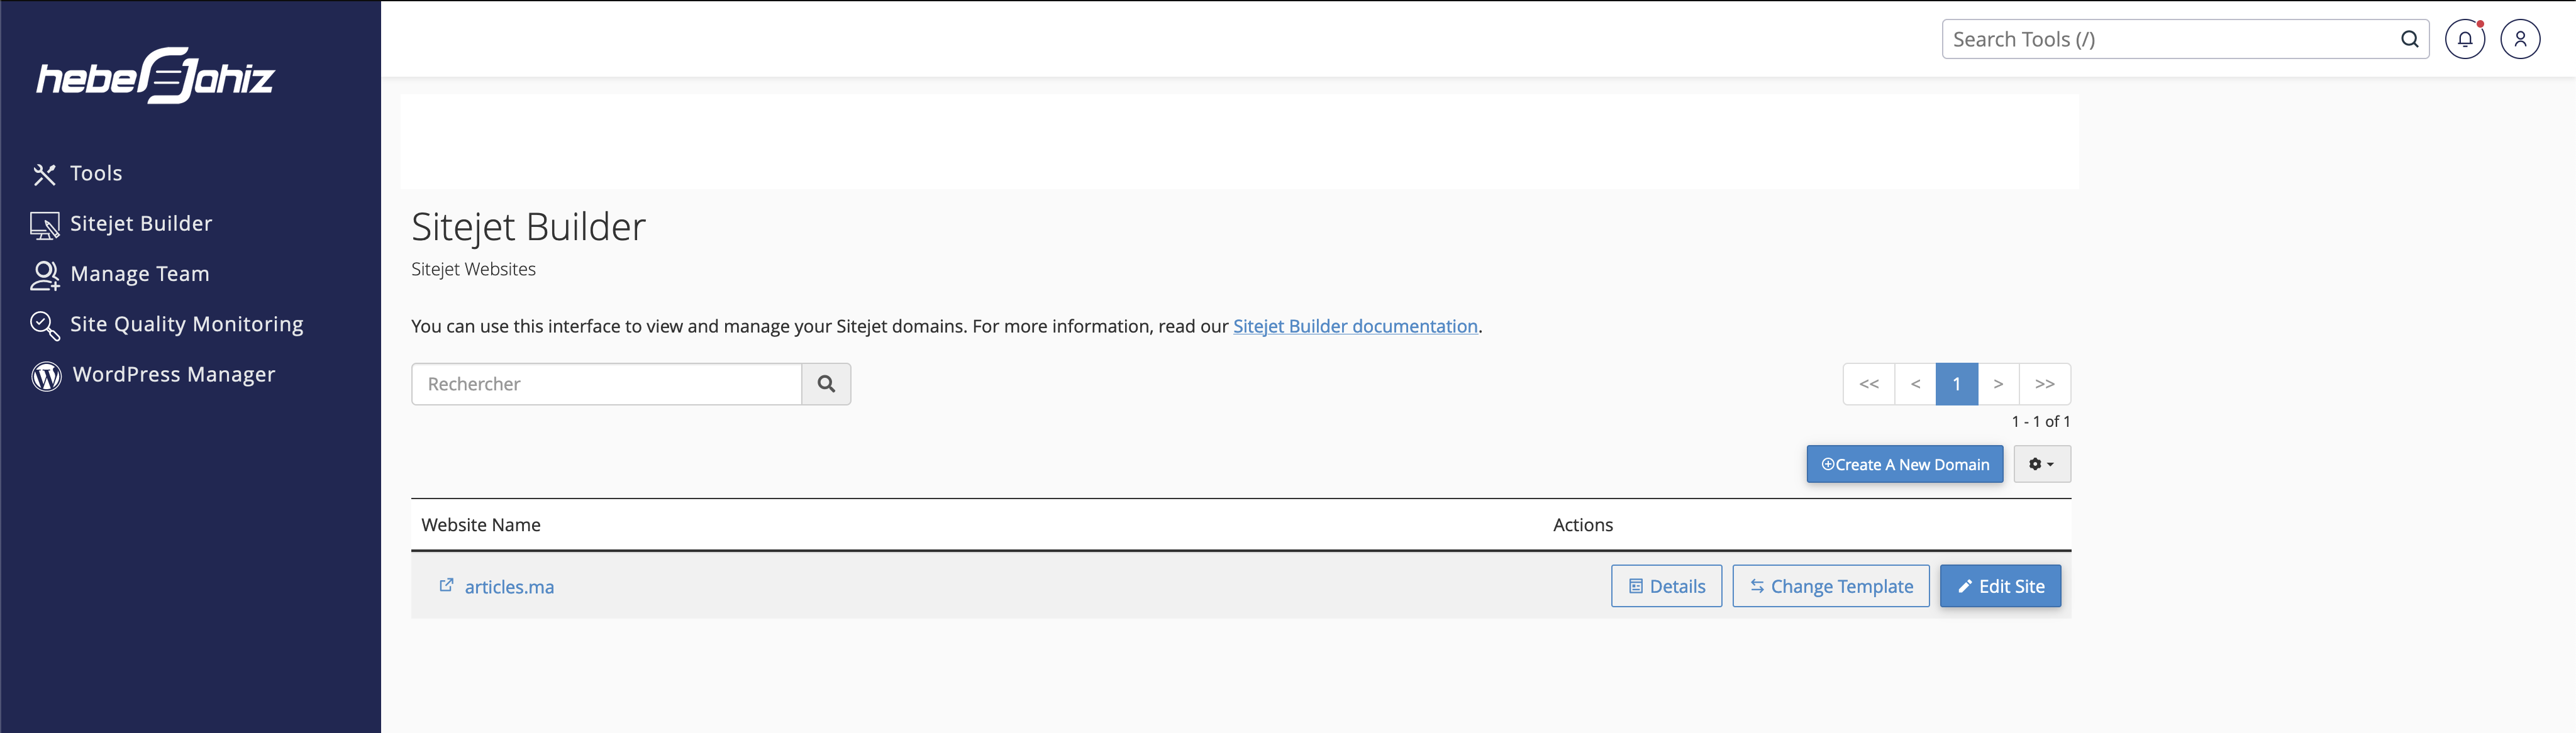
Task: Click the Sitejet Builder page heading
Action: [528, 227]
